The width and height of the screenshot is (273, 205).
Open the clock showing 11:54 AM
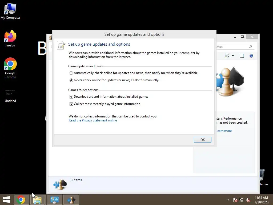[x=261, y=200]
